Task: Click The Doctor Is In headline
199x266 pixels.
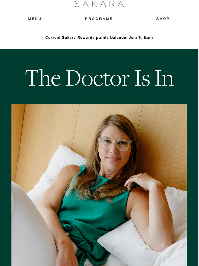Action: click(x=99, y=78)
